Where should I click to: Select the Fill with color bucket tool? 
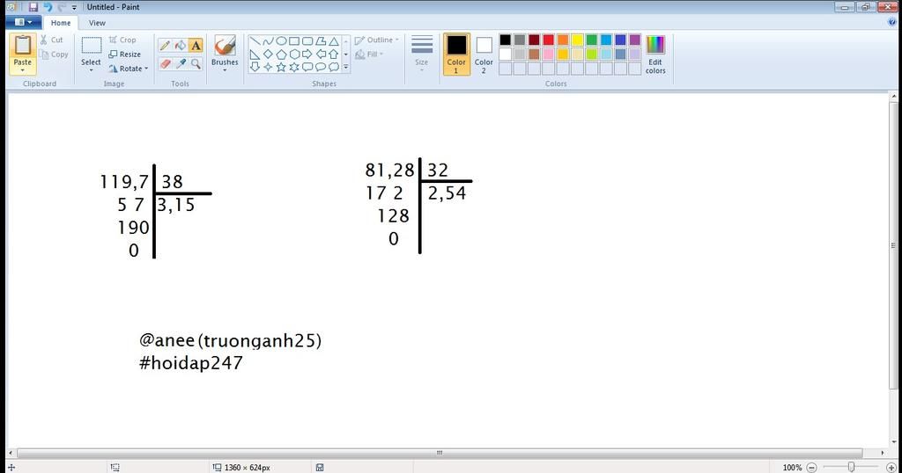(x=180, y=46)
